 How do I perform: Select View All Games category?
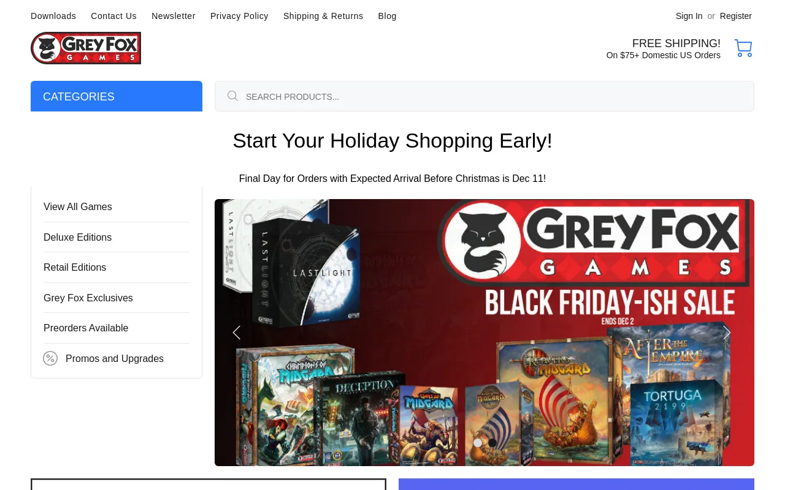[117, 207]
